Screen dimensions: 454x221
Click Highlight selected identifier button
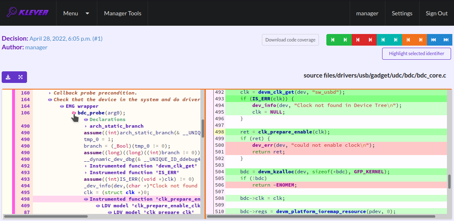[417, 54]
